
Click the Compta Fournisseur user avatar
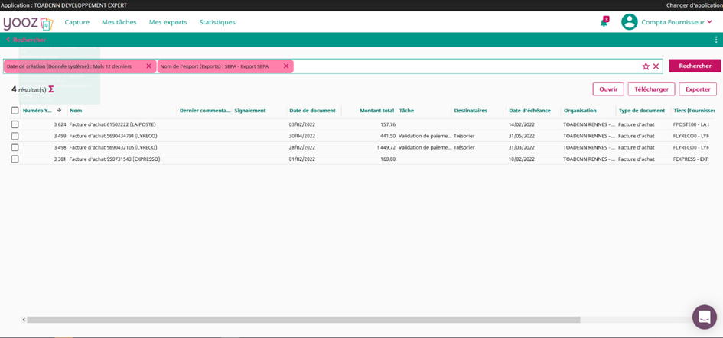pos(629,22)
